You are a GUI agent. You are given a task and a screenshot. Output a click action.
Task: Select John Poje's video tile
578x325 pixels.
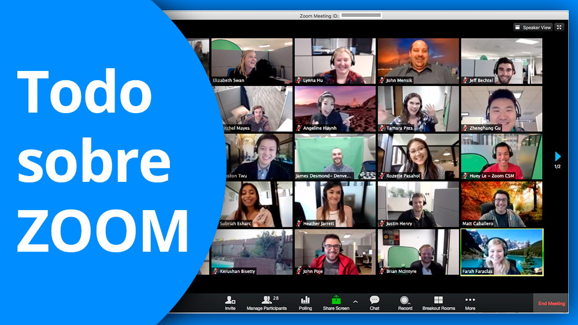click(335, 252)
